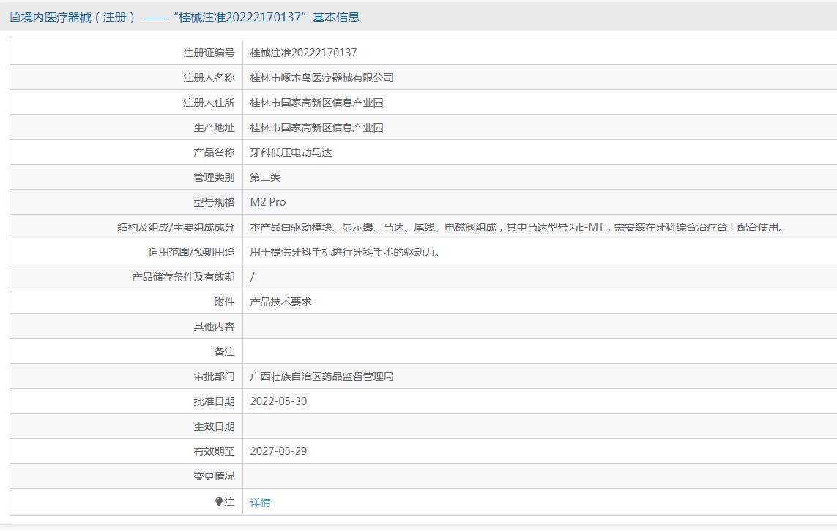Click the document icon in the page header
Viewport: 837px width, 531px height.
click(15, 17)
